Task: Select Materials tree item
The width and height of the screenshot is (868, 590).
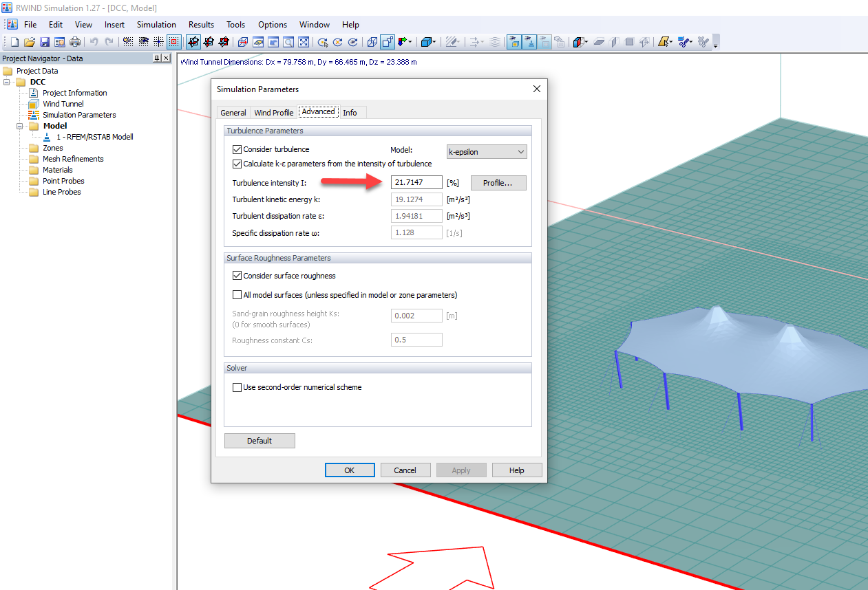Action: (58, 170)
